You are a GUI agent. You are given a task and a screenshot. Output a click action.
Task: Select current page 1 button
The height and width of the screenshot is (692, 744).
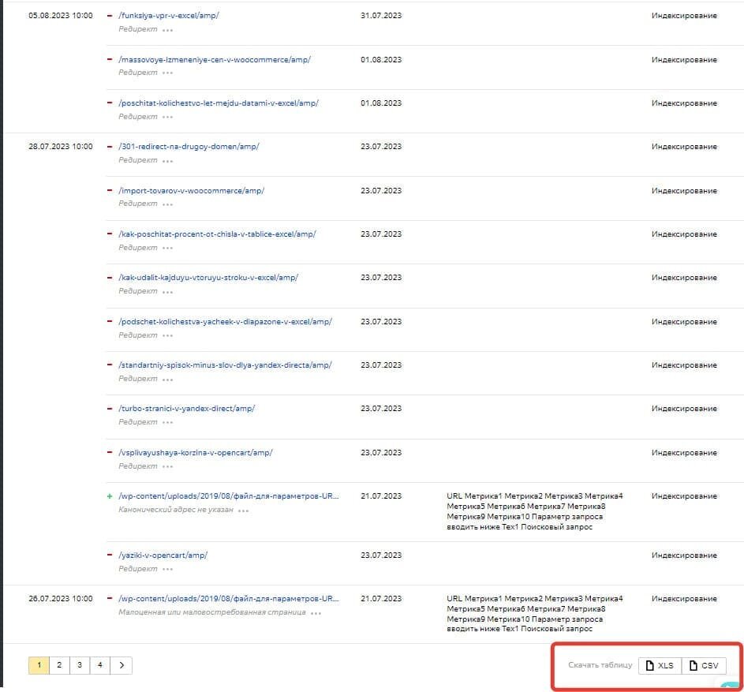pyautogui.click(x=39, y=665)
